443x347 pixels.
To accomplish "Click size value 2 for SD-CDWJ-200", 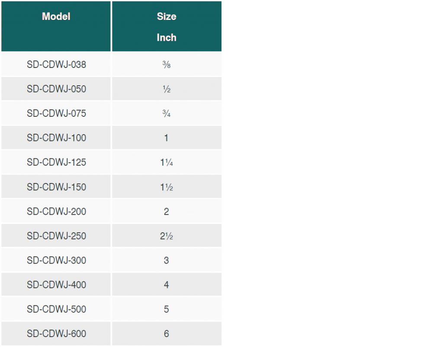I will click(x=167, y=211).
